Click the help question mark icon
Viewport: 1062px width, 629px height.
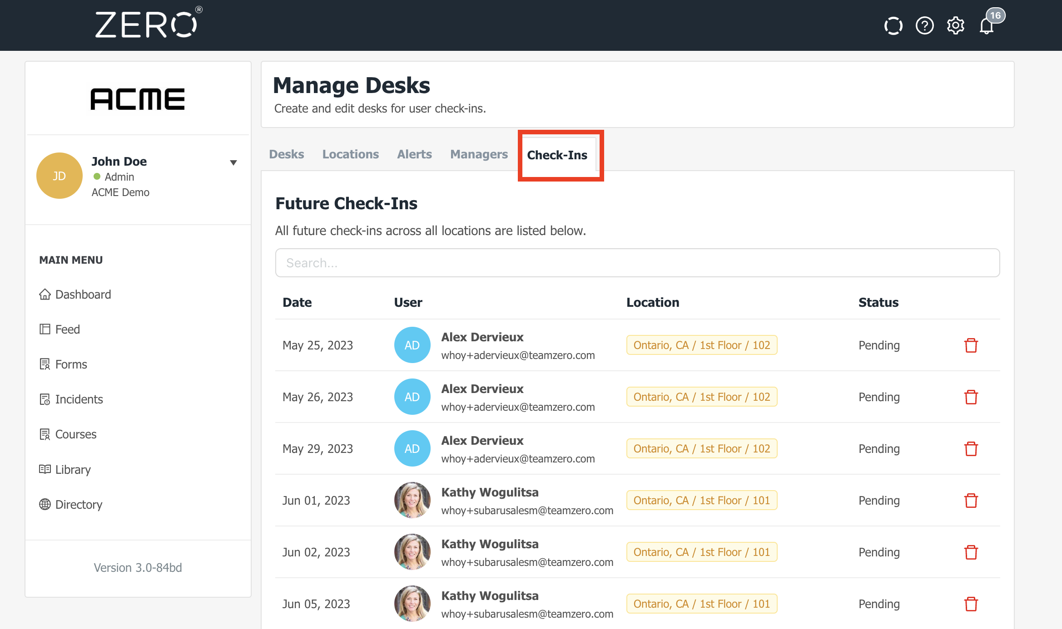(x=924, y=26)
